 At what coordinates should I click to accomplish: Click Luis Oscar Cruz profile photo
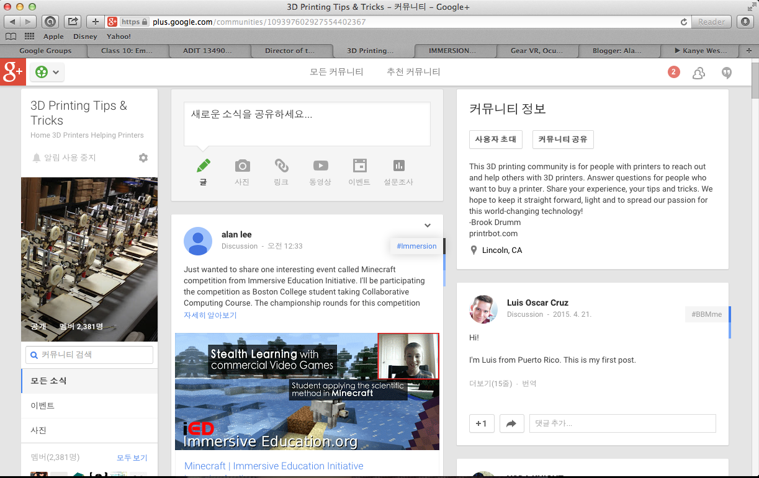pos(483,309)
